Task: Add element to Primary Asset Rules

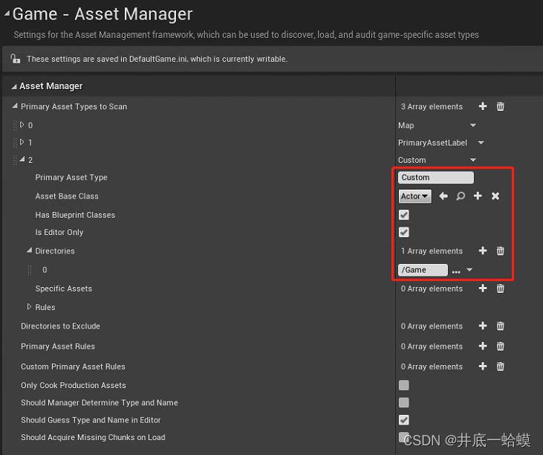Action: pyautogui.click(x=483, y=346)
